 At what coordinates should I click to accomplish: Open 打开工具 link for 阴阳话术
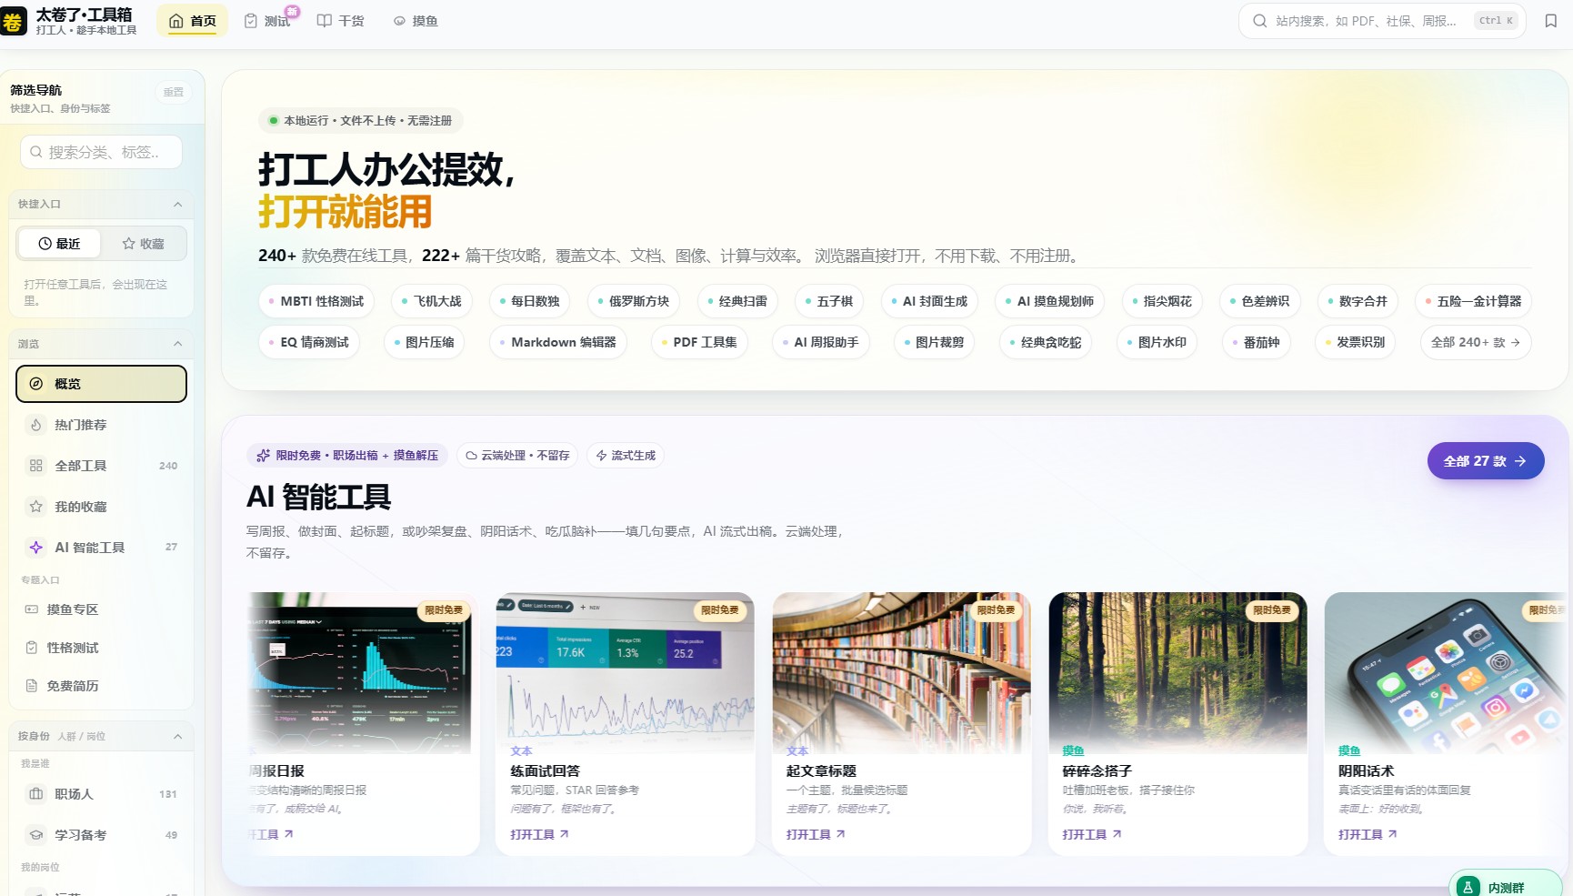(1368, 834)
